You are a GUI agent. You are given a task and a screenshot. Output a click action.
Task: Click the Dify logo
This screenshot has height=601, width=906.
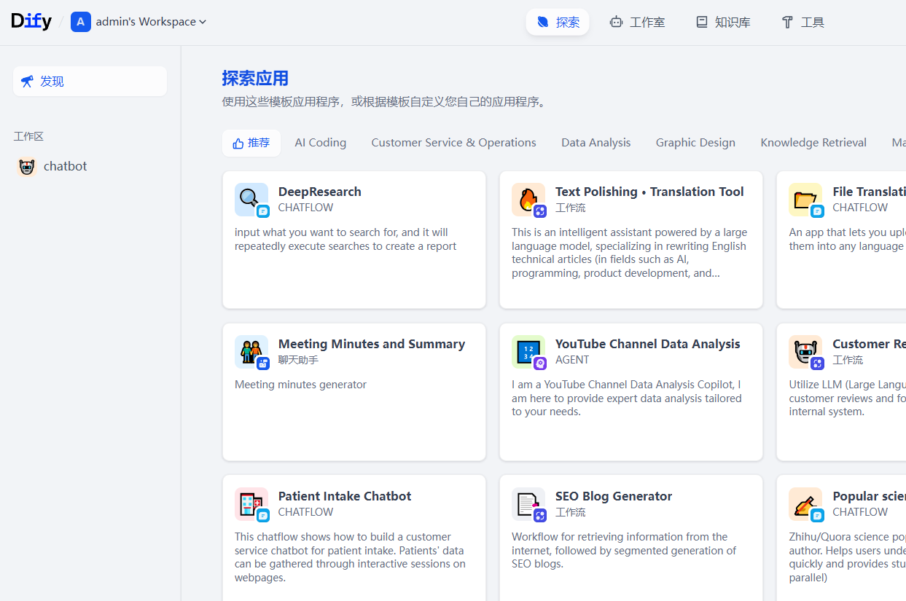coord(31,21)
